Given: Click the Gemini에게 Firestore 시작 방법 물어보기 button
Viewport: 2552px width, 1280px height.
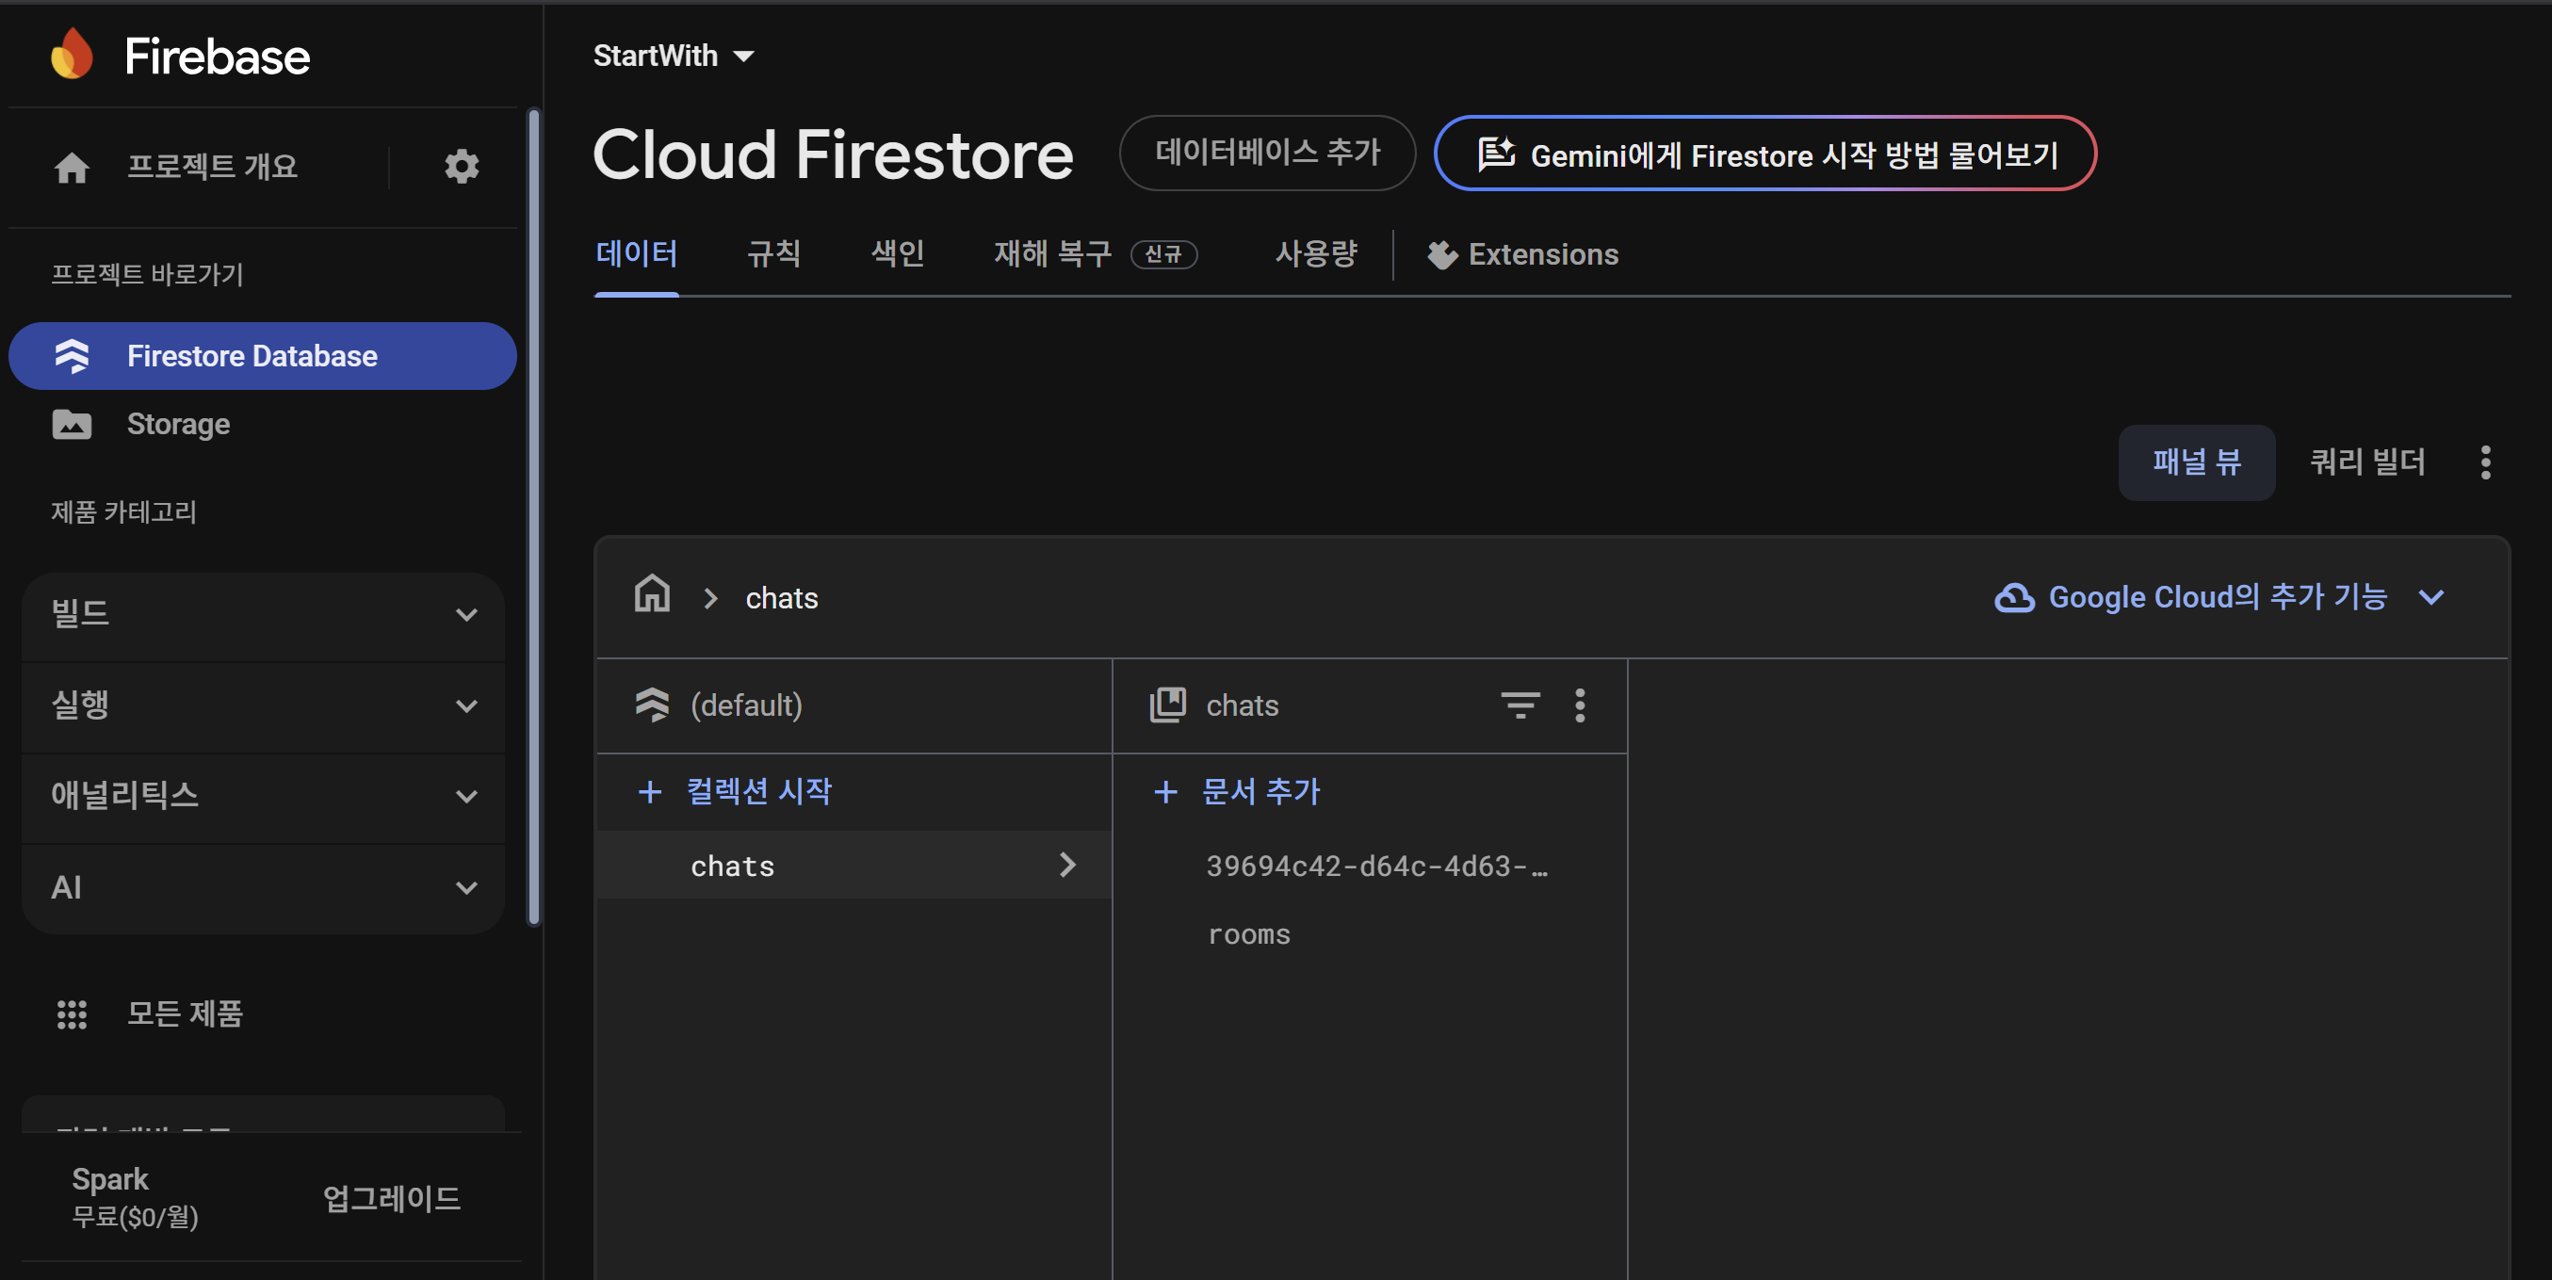Looking at the screenshot, I should click(1764, 154).
